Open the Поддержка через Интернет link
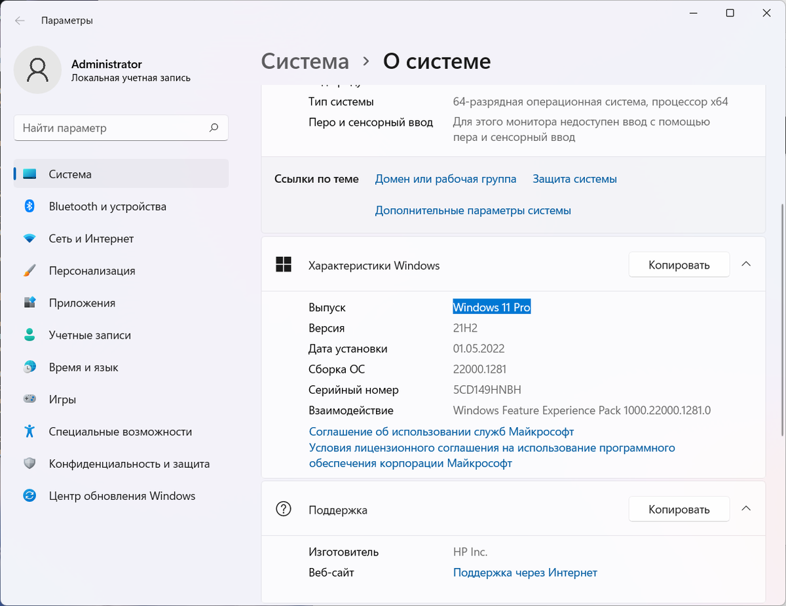Screen dimensions: 786x606 tap(525, 572)
